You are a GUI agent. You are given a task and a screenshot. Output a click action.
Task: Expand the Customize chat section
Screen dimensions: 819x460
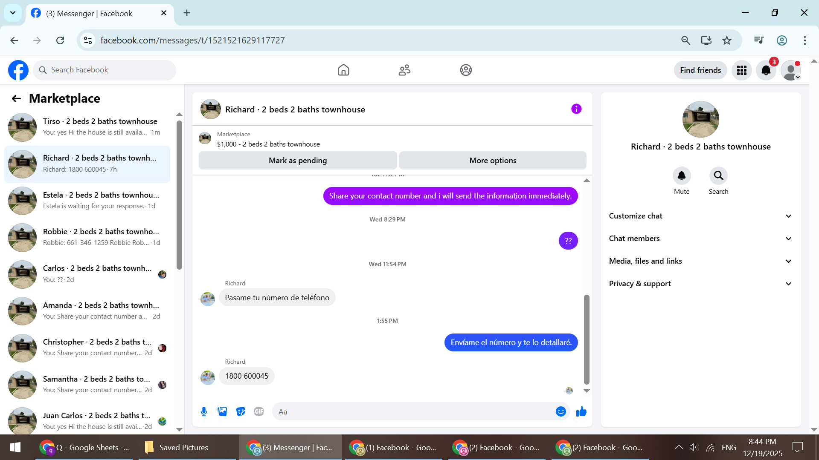pyautogui.click(x=700, y=216)
